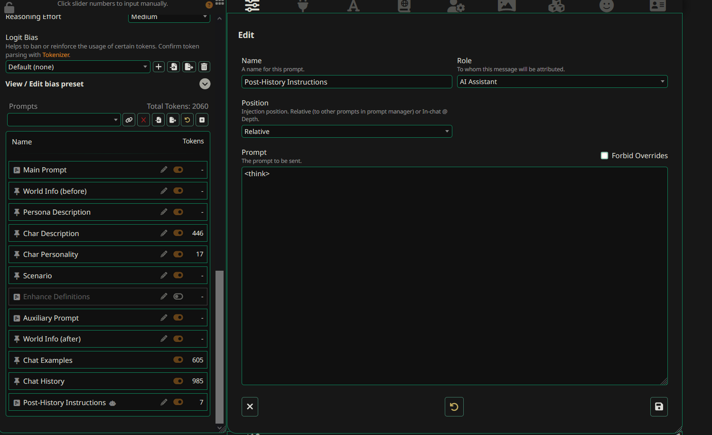Click the grid icon beside the help icon
This screenshot has height=435, width=712.
coord(219,2)
